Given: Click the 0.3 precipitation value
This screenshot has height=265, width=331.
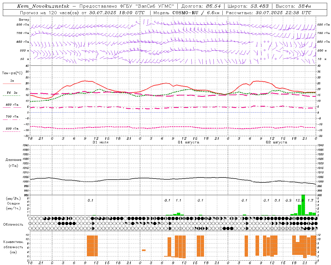Looking at the screenshot, I should coord(289,200).
